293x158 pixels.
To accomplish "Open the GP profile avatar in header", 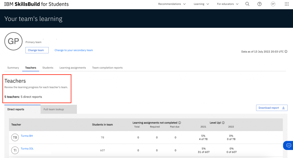I will [273, 4].
